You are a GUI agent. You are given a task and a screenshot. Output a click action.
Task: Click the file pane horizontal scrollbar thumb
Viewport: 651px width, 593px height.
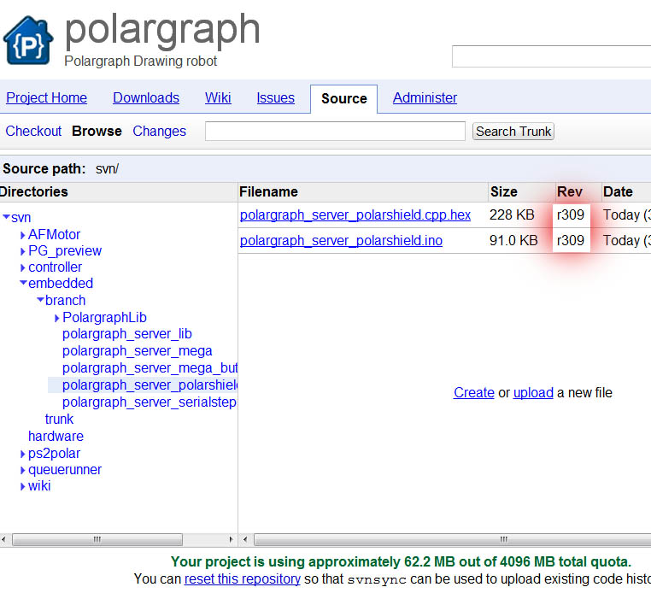[x=453, y=539]
